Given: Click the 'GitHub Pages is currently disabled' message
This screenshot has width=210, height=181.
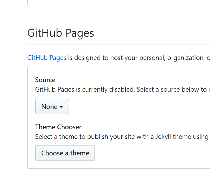Looking at the screenshot, I should [122, 90].
